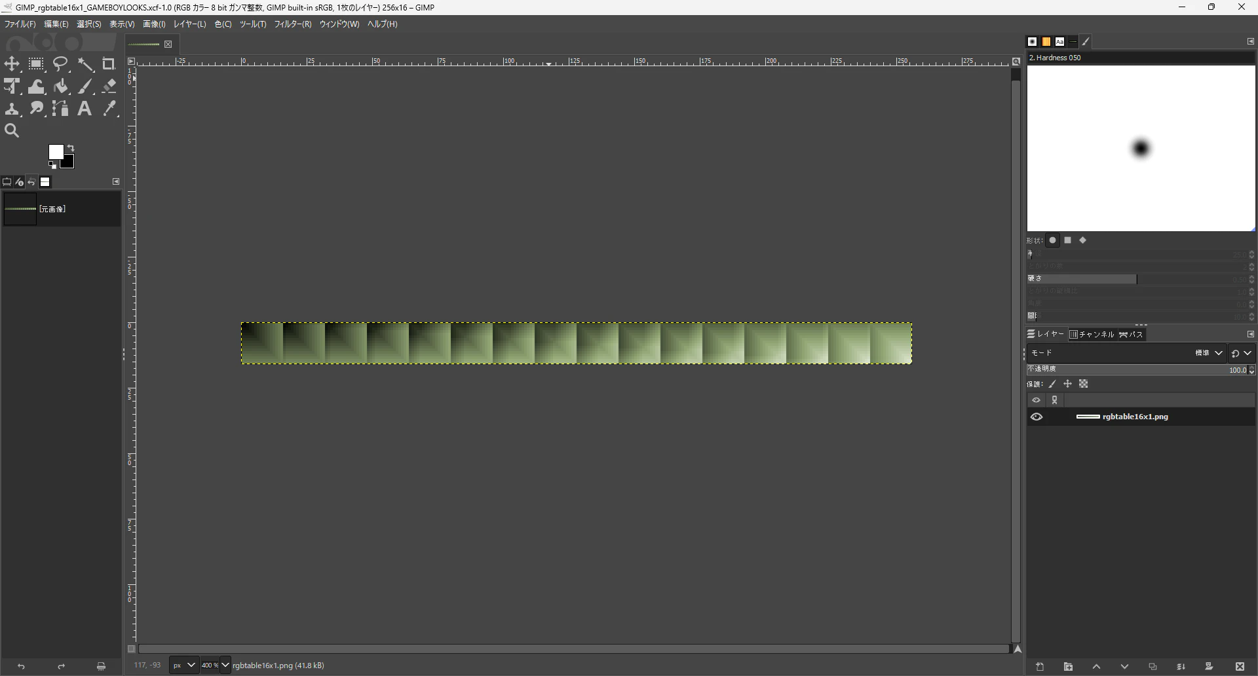Select the Smudge tool
1258x676 pixels.
[x=36, y=109]
